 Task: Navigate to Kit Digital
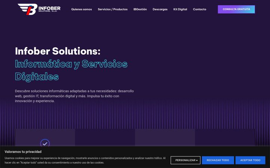point(180,9)
